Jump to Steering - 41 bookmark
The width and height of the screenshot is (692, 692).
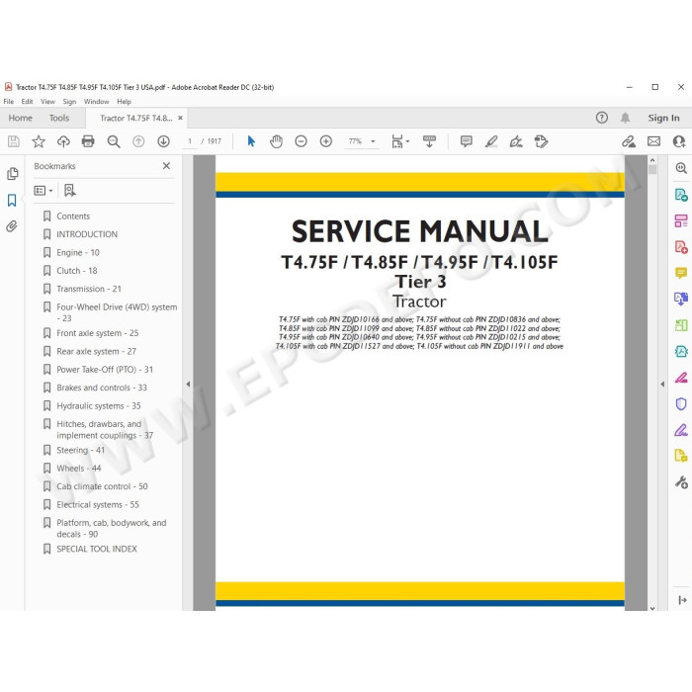click(x=80, y=450)
